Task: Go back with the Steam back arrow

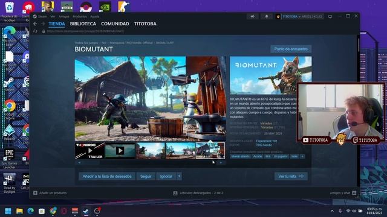Action: pyautogui.click(x=35, y=24)
